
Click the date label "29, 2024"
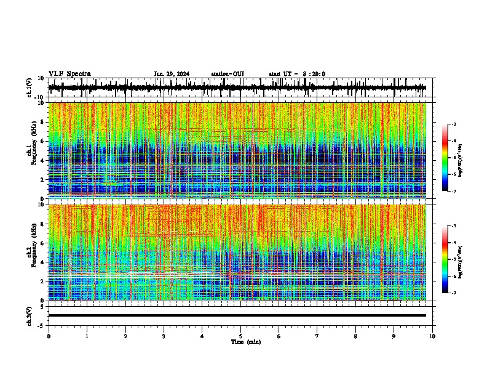(176, 74)
